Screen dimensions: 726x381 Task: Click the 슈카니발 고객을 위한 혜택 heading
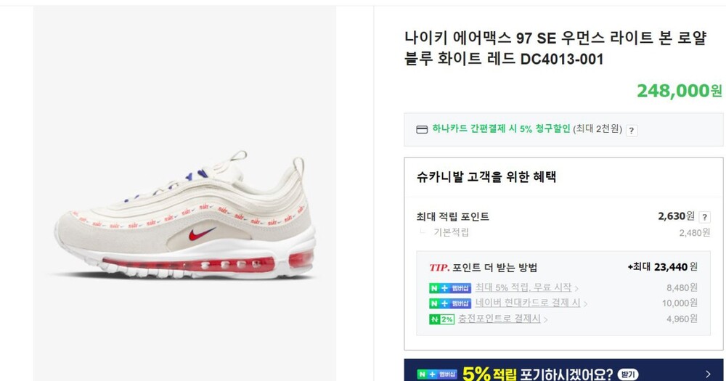[x=486, y=177]
